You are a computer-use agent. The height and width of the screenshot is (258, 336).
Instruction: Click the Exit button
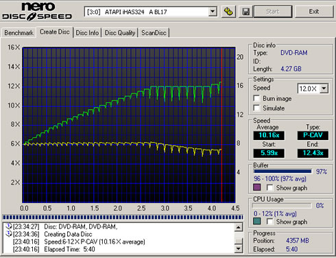314,12
